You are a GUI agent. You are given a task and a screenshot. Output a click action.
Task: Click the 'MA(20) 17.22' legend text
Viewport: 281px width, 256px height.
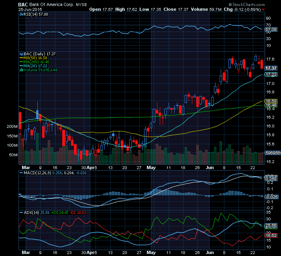pos(35,66)
